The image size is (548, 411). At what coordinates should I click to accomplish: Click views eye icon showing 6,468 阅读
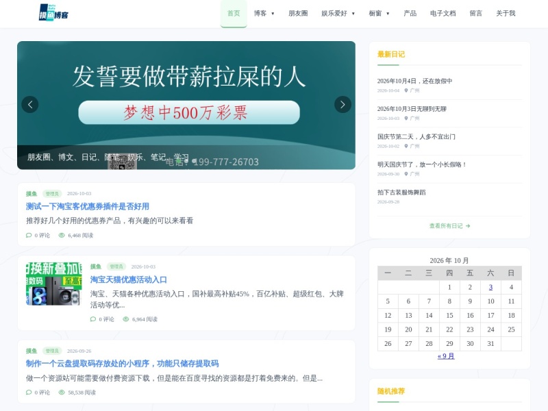point(62,235)
